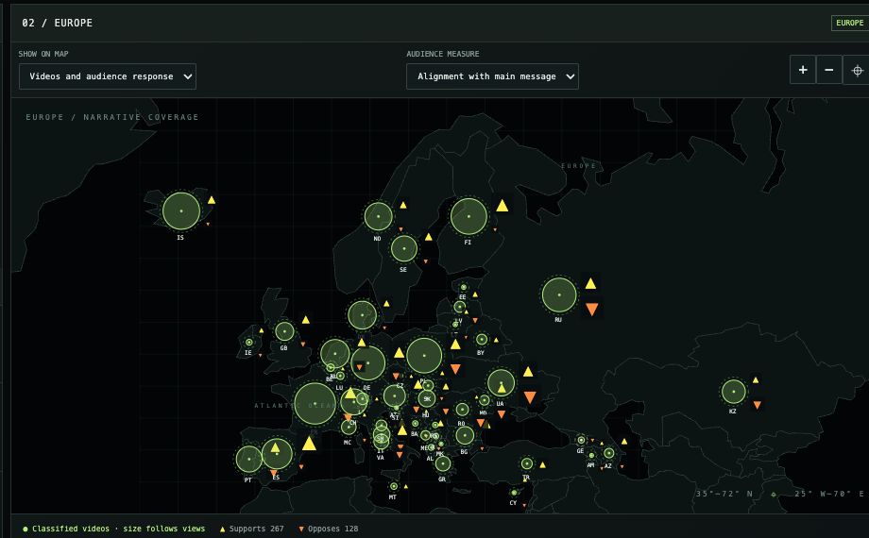
Task: Zoom in with the plus button
Action: pos(803,70)
